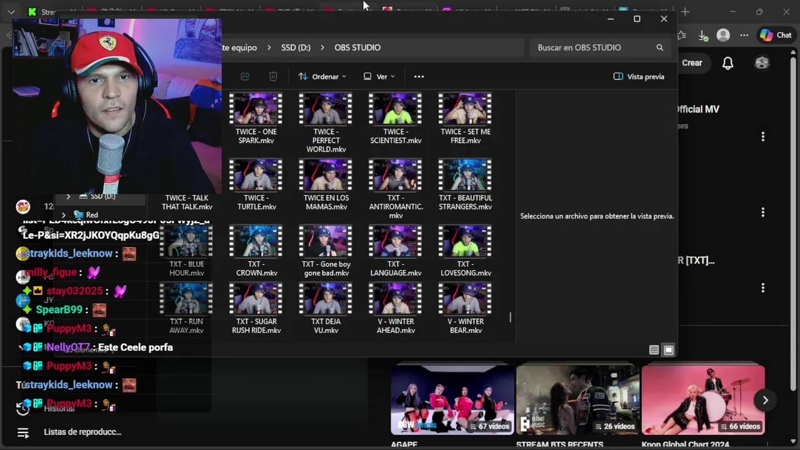Open the Ver view dropdown
Viewport: 800px width, 450px height.
(379, 76)
